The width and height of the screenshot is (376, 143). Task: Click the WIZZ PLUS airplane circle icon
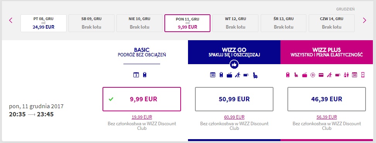click(313, 75)
